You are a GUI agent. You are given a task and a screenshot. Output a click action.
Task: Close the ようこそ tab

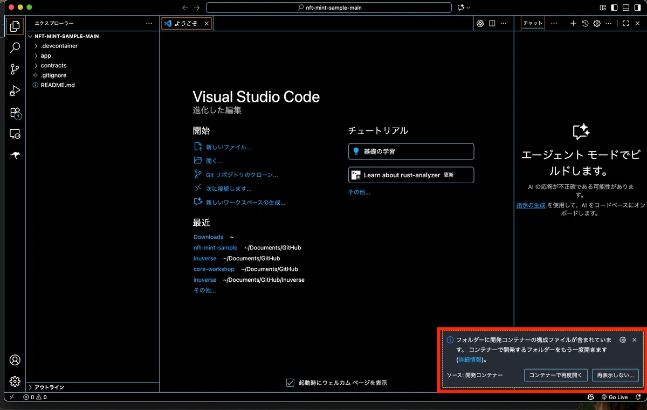(207, 23)
